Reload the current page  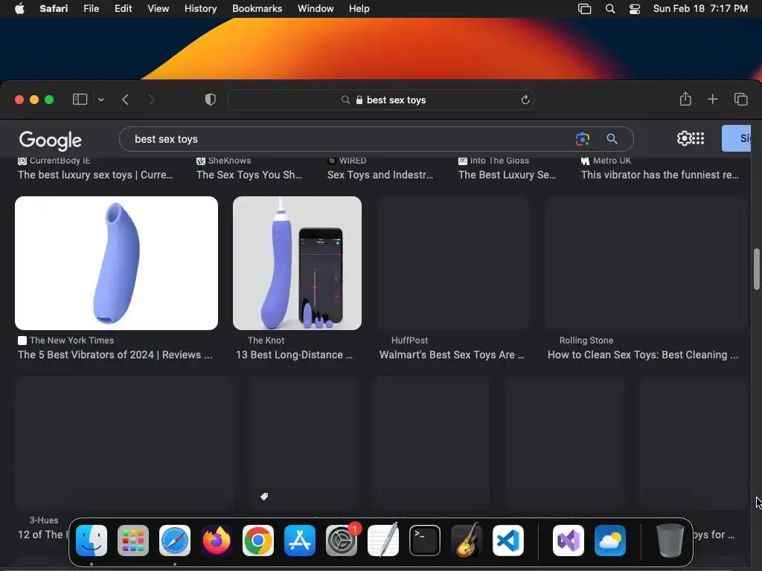point(525,100)
